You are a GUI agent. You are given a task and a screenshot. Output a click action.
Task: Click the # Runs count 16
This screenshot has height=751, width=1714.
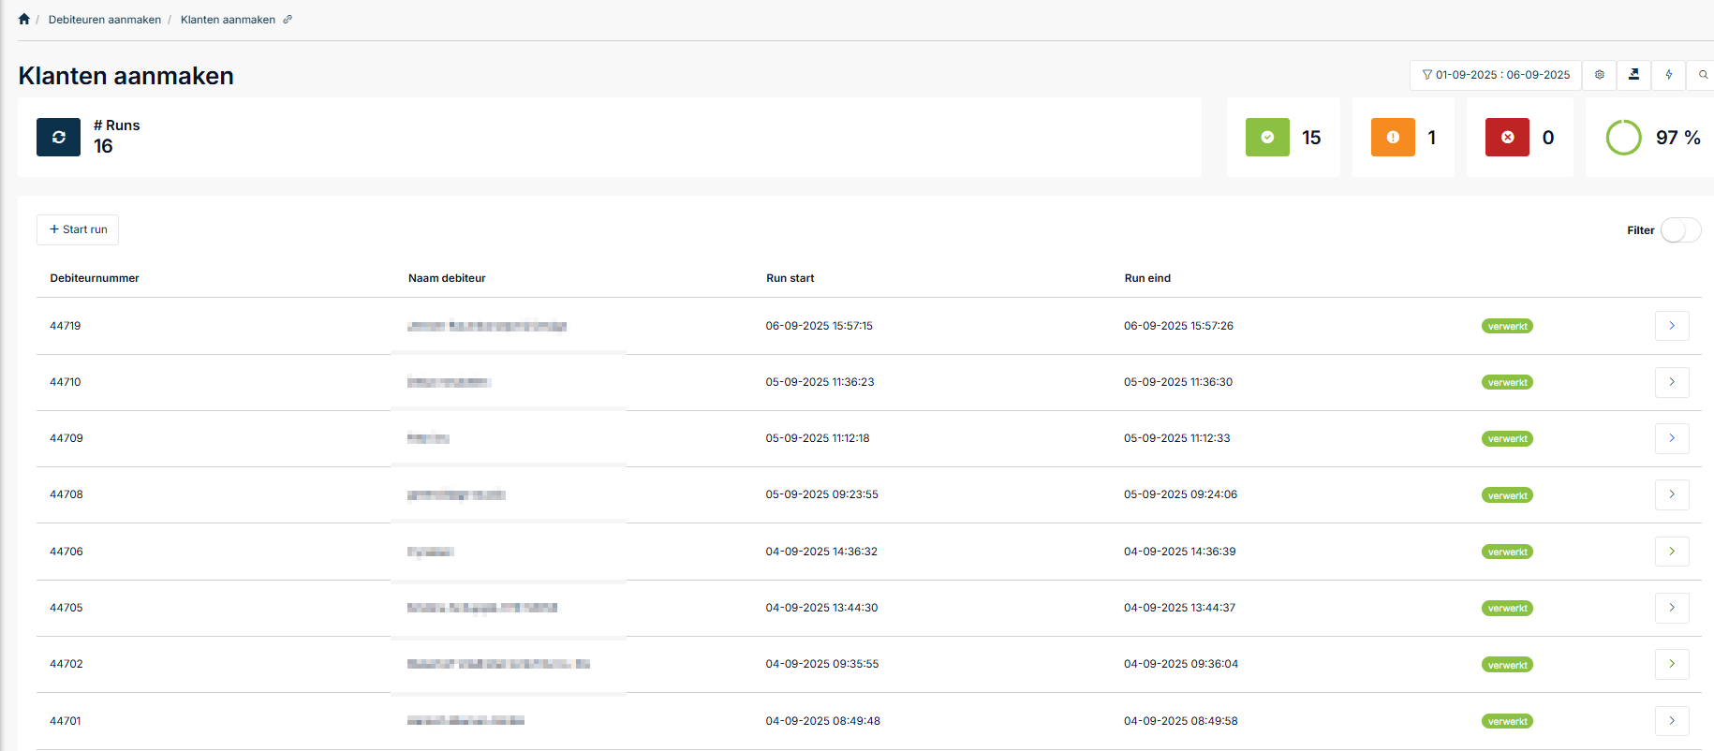pyautogui.click(x=103, y=146)
